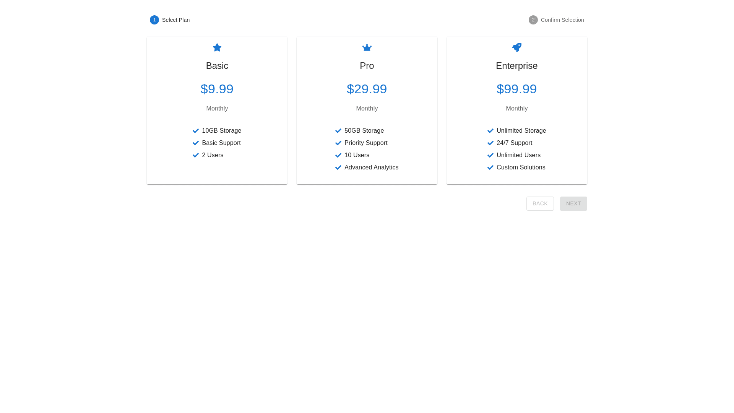Click the crown icon on Pro plan
734x413 pixels.
tap(367, 47)
